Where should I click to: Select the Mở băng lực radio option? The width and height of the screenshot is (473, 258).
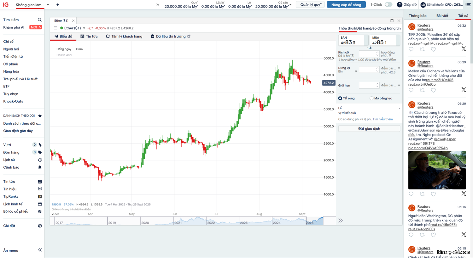pyautogui.click(x=371, y=98)
